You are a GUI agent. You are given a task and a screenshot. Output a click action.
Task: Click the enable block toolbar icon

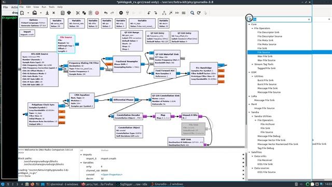coord(164,13)
